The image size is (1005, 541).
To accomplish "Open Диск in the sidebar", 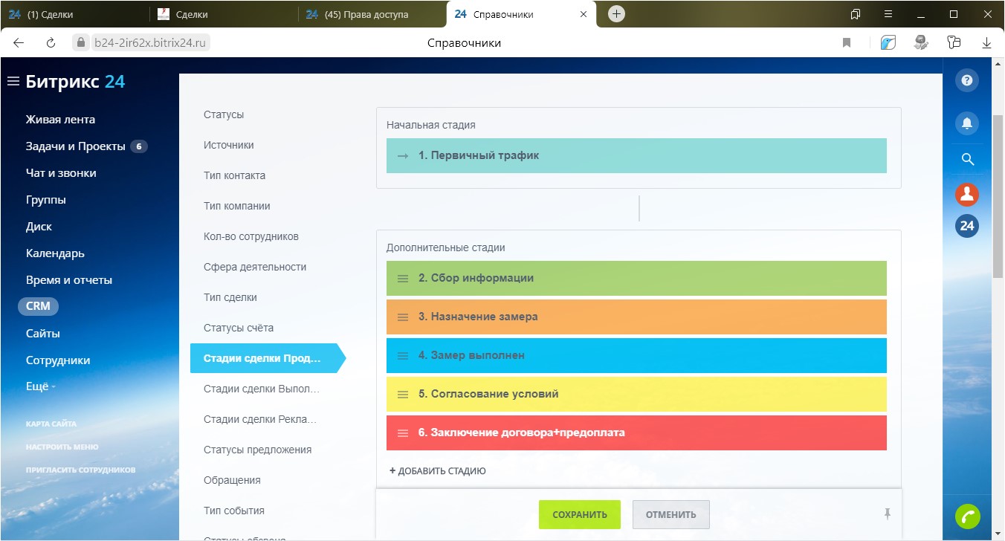I will click(x=39, y=227).
